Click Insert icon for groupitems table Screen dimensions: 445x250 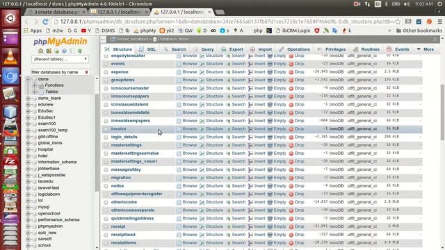250,81
